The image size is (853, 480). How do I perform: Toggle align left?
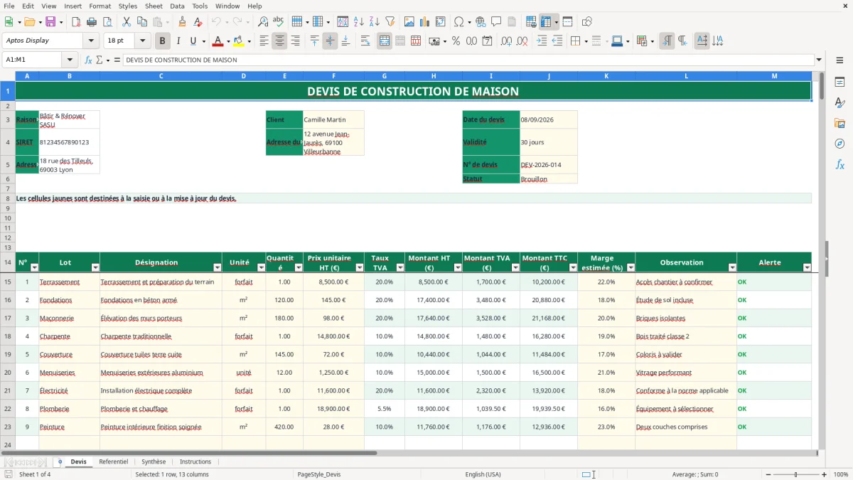coord(264,41)
